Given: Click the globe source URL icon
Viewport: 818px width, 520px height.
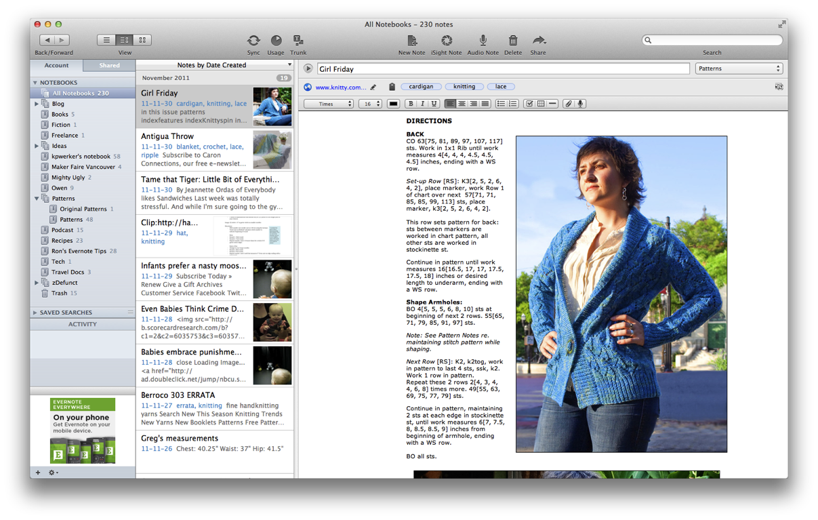Looking at the screenshot, I should tap(308, 87).
